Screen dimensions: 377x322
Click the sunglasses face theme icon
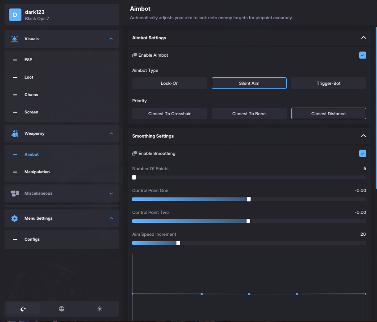click(62, 309)
